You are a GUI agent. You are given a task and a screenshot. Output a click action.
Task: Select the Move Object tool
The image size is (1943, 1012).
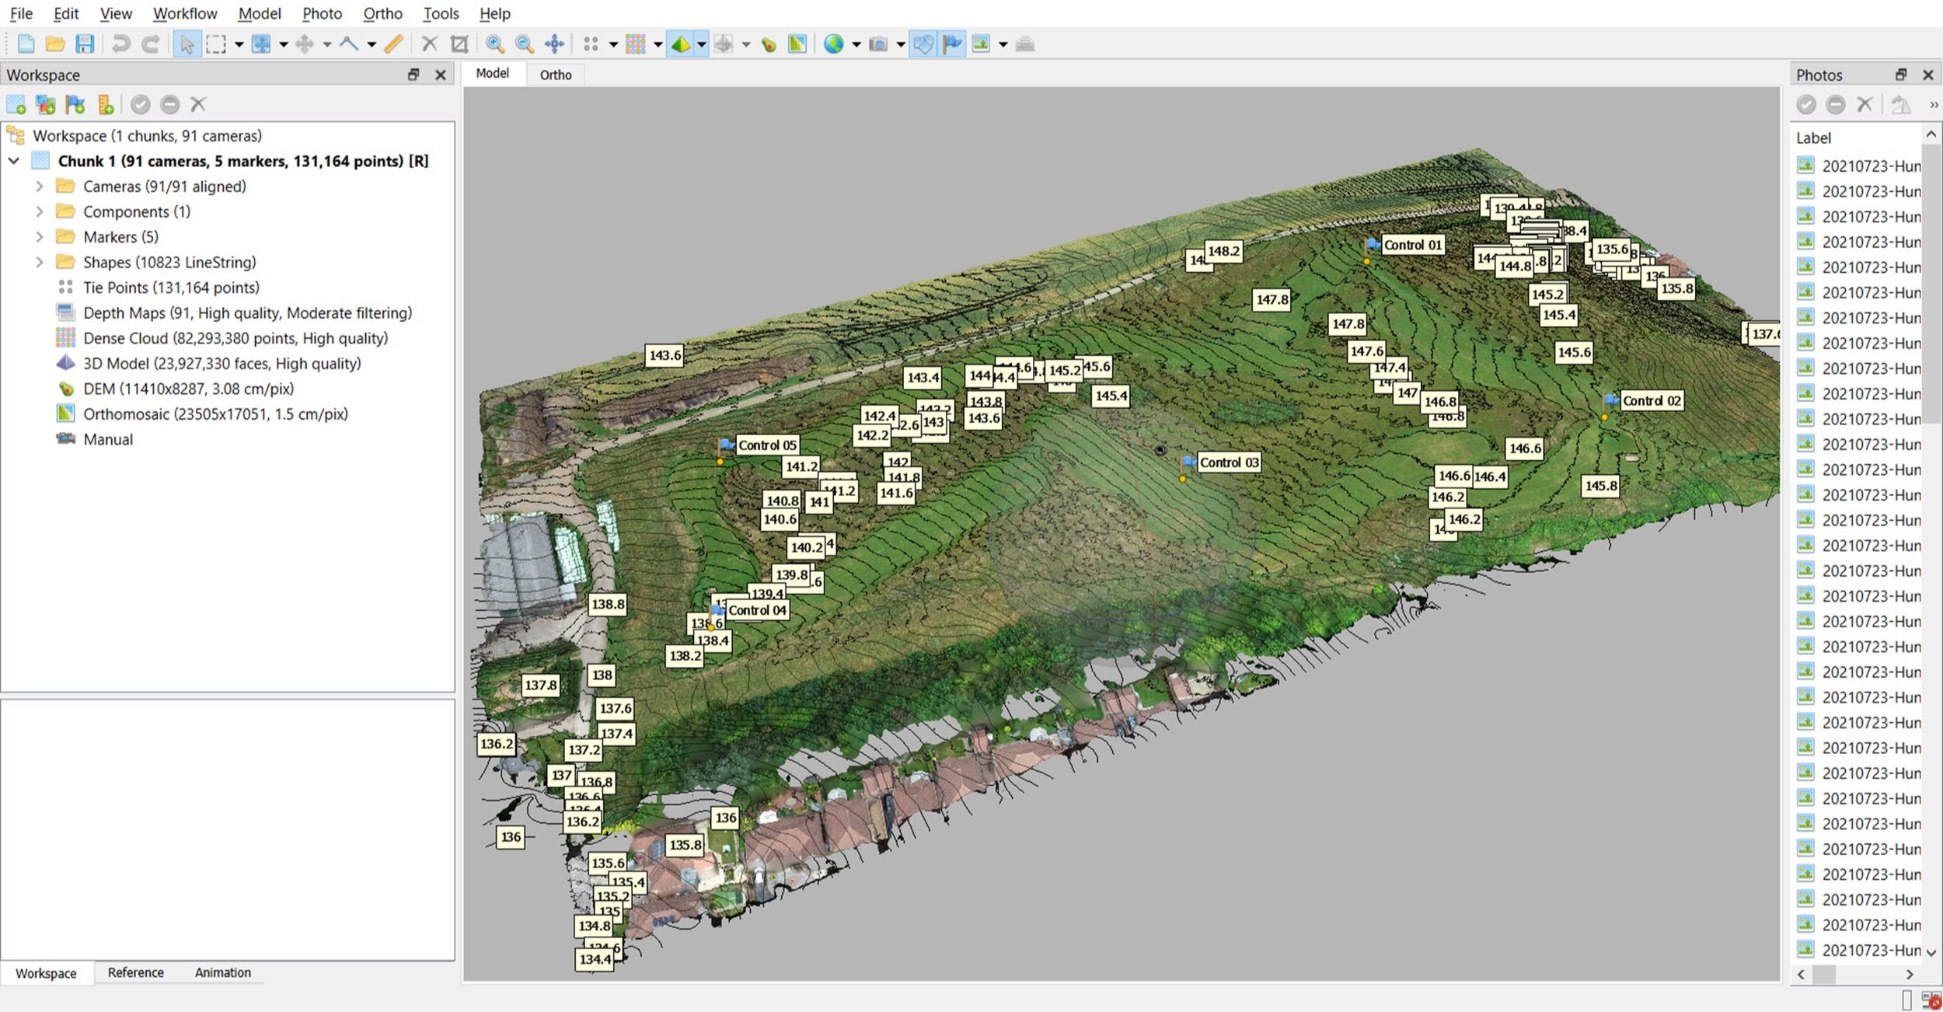[305, 44]
